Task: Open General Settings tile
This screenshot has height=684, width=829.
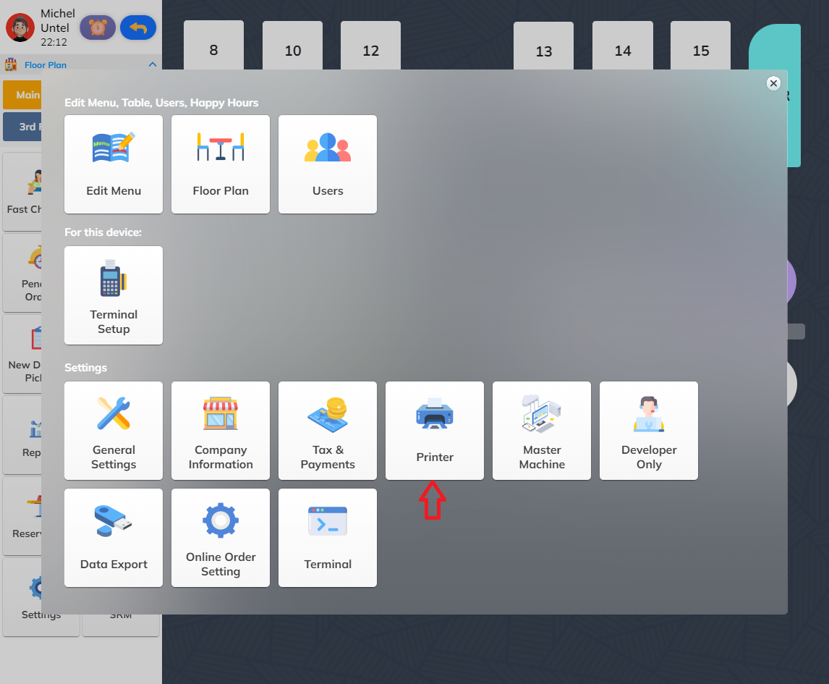Action: tap(114, 431)
